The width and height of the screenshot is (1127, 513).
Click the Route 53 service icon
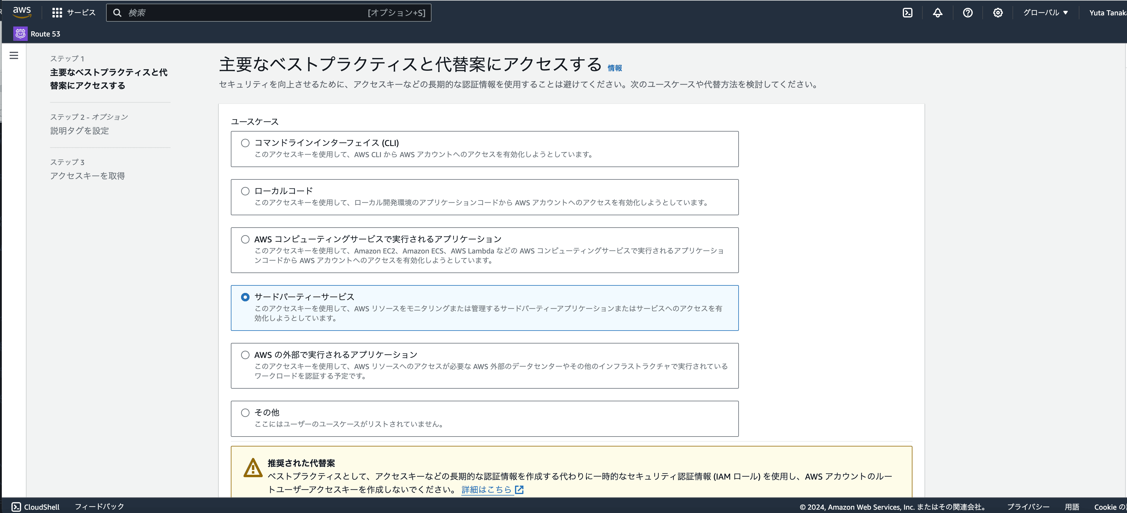[x=20, y=34]
